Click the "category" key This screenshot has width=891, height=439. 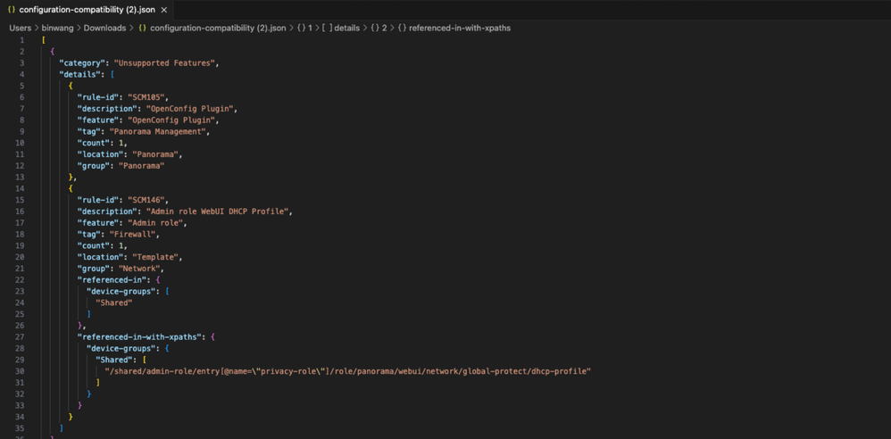(x=82, y=63)
